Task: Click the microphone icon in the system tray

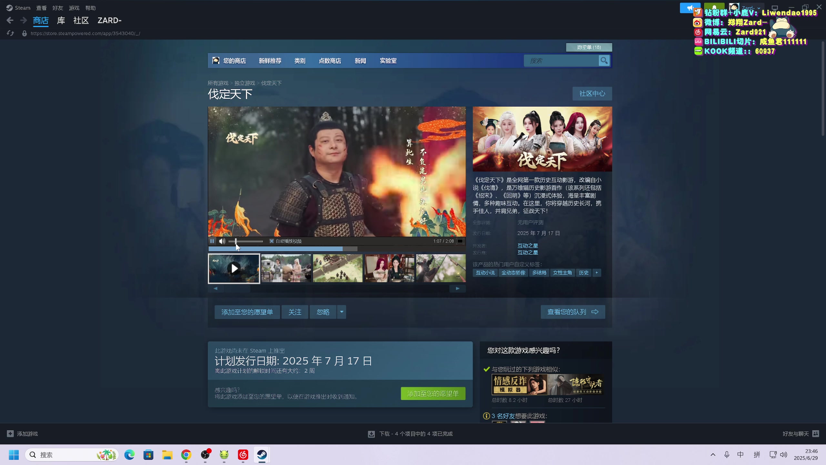Action: 727,455
